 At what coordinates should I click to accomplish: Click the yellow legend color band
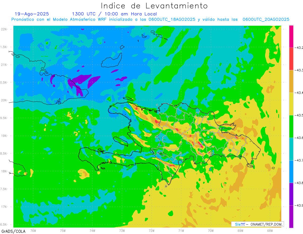point(291,104)
